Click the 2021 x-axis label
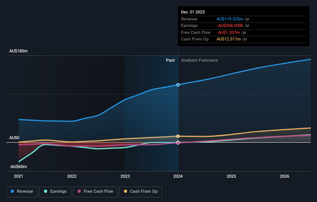317x202 pixels. coord(19,176)
